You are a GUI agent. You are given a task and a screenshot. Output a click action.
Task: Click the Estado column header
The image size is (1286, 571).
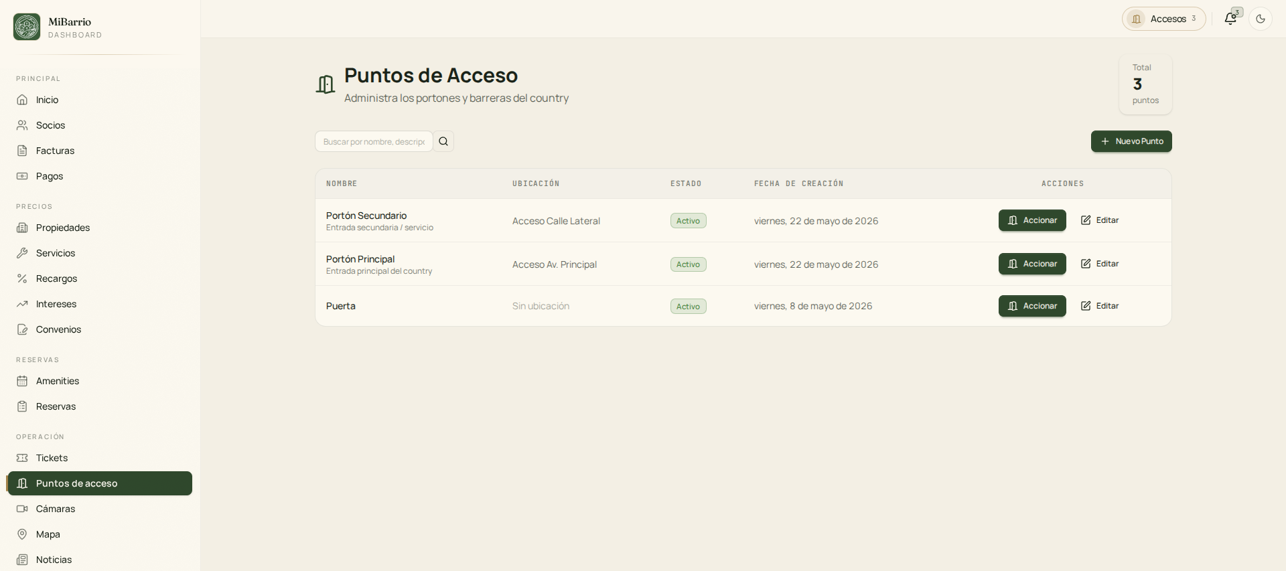pos(686,183)
